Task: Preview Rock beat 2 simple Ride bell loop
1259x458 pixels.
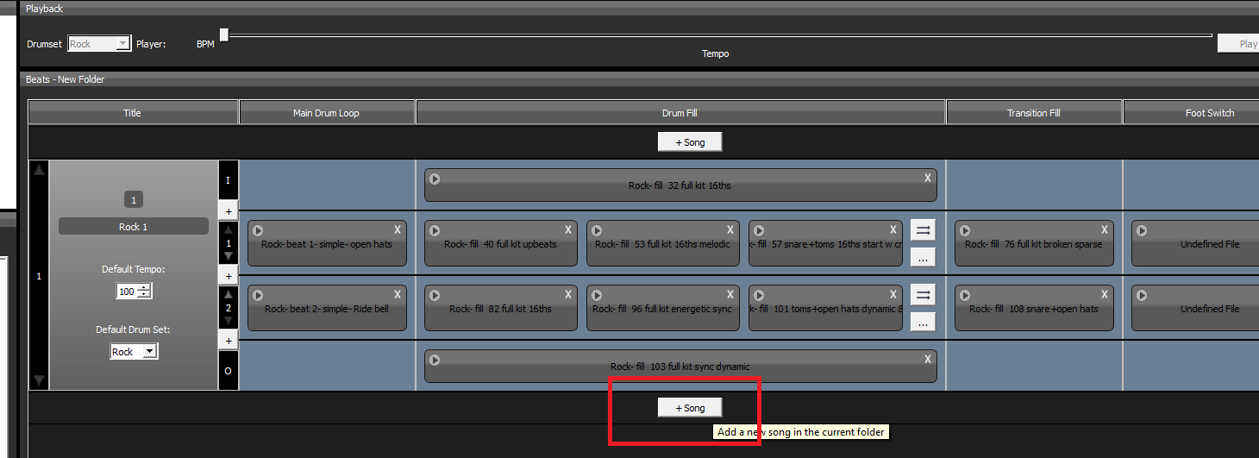Action: pyautogui.click(x=258, y=295)
